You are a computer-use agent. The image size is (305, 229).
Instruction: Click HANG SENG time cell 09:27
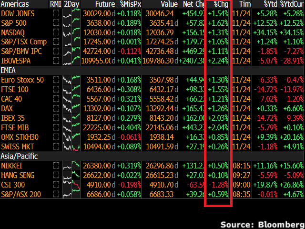[242, 175]
